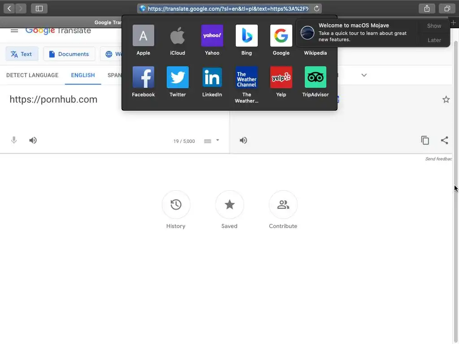The width and height of the screenshot is (459, 344).
Task: Click the source text pornhub URL field
Action: pos(53,99)
